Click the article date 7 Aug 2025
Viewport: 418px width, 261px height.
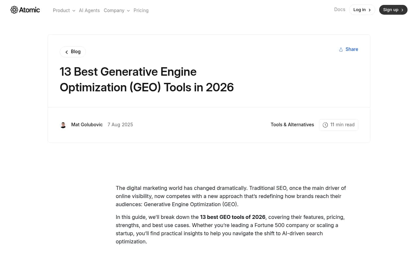[x=120, y=124]
